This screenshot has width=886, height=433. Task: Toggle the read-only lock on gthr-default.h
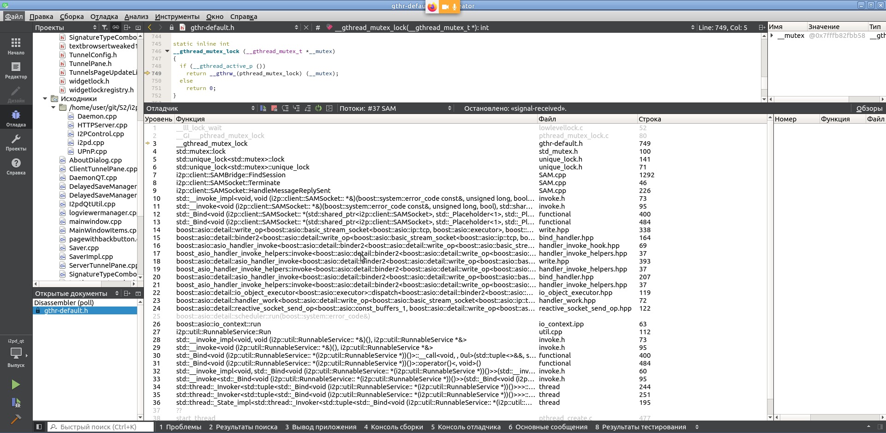[x=172, y=28]
